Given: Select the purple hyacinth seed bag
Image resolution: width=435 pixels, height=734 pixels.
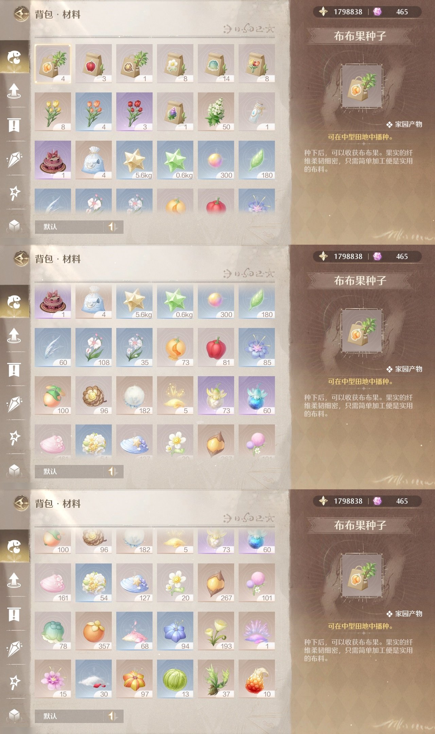Looking at the screenshot, I should (175, 112).
